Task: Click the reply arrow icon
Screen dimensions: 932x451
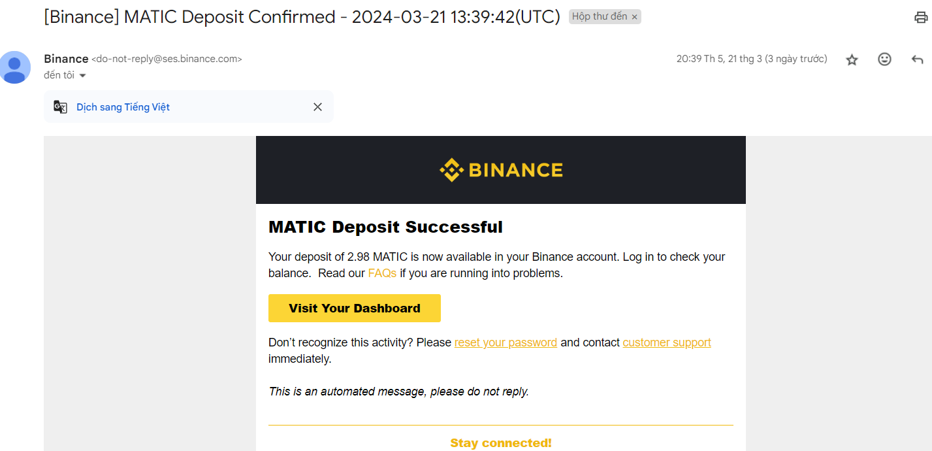Action: 917,59
